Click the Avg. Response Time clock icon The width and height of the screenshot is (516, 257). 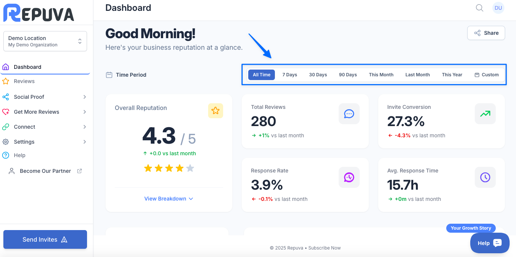(x=485, y=177)
